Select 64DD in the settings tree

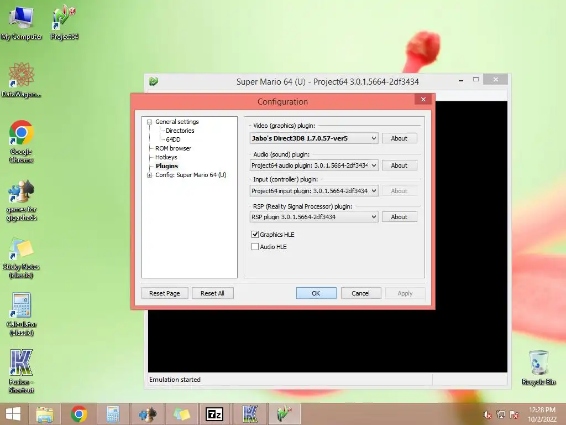tap(173, 139)
